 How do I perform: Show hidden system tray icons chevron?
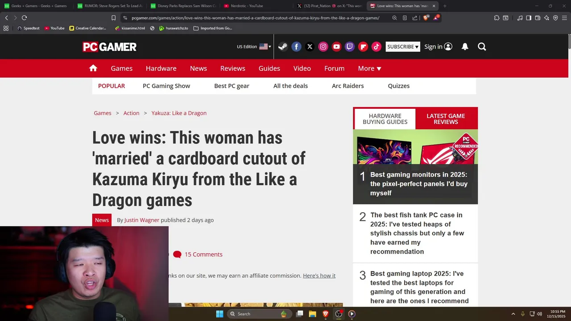click(x=513, y=314)
